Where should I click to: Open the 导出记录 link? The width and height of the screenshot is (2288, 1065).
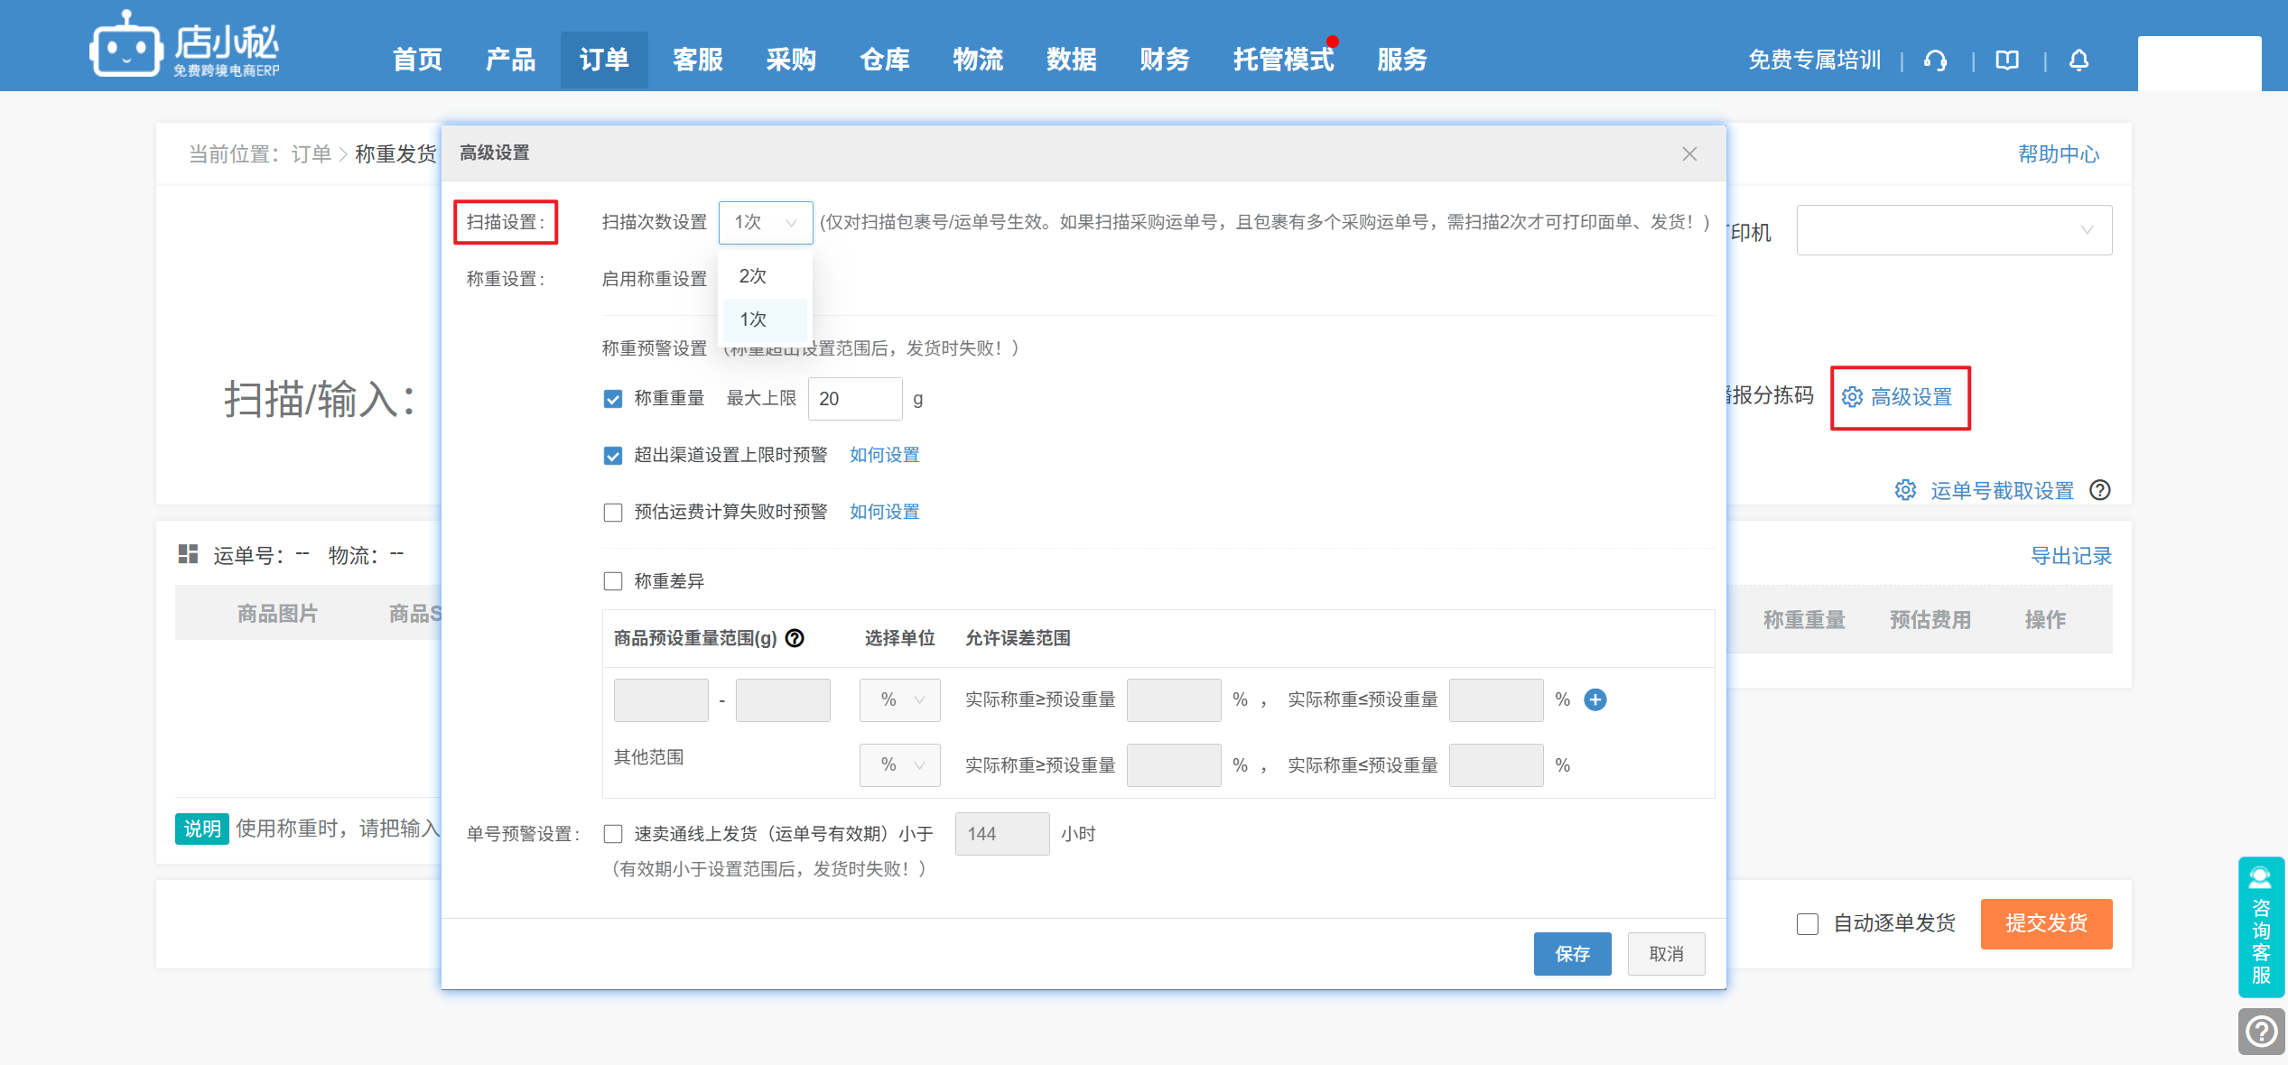click(2070, 556)
